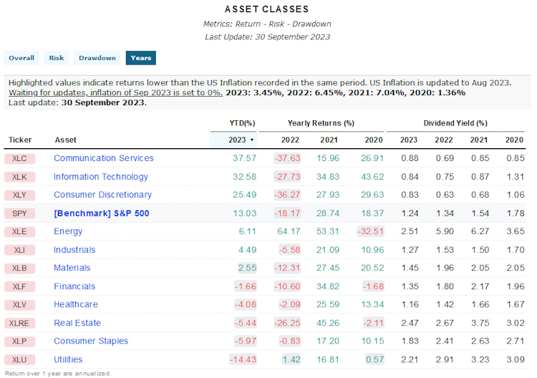Open the Industrials asset link
537x378 pixels.
click(74, 250)
